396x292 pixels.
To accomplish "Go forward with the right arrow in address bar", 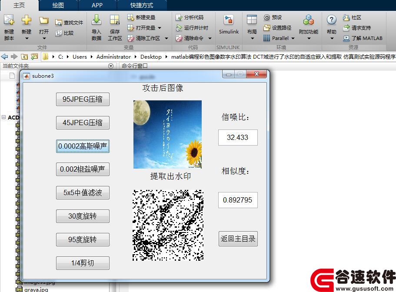I will pos(14,56).
